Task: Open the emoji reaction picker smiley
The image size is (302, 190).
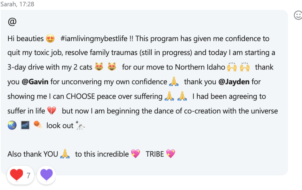Action: click(298, 15)
